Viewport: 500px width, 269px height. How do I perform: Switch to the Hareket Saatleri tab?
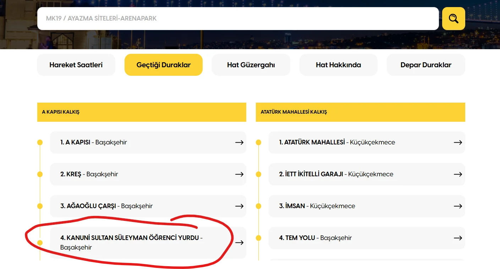click(76, 65)
